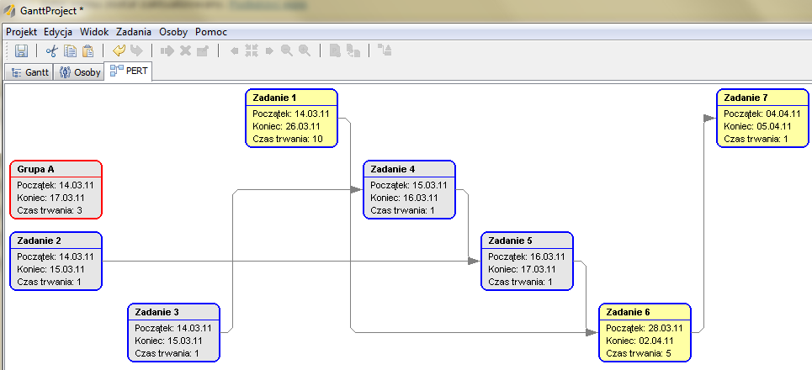Click the Copy icon in toolbar
Image resolution: width=812 pixels, height=370 pixels.
(x=70, y=50)
